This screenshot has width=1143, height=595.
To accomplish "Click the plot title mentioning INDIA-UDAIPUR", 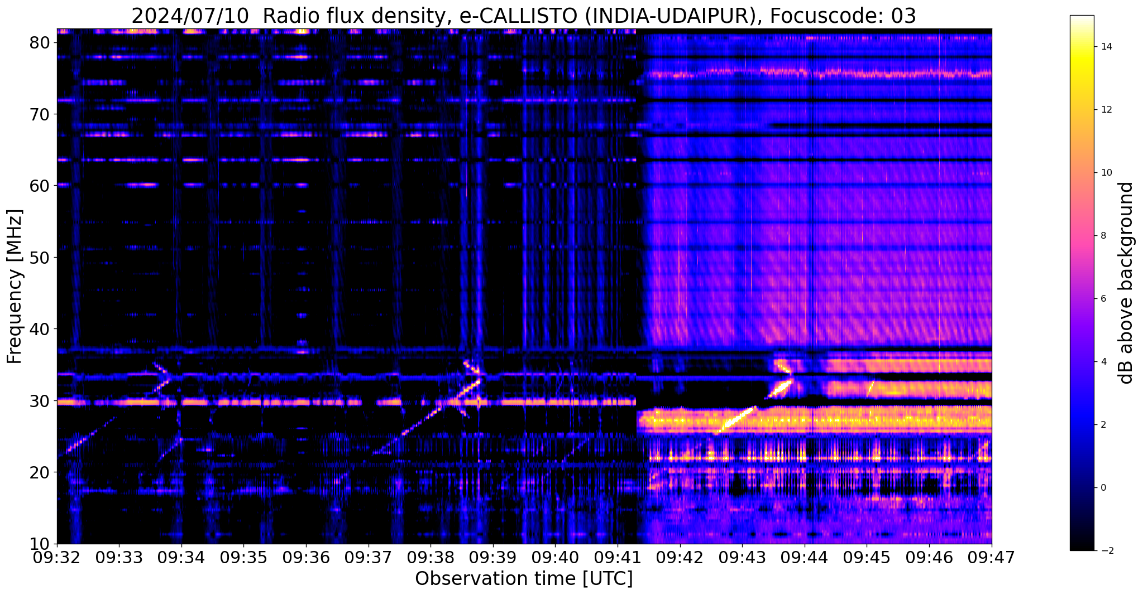I will coord(524,16).
